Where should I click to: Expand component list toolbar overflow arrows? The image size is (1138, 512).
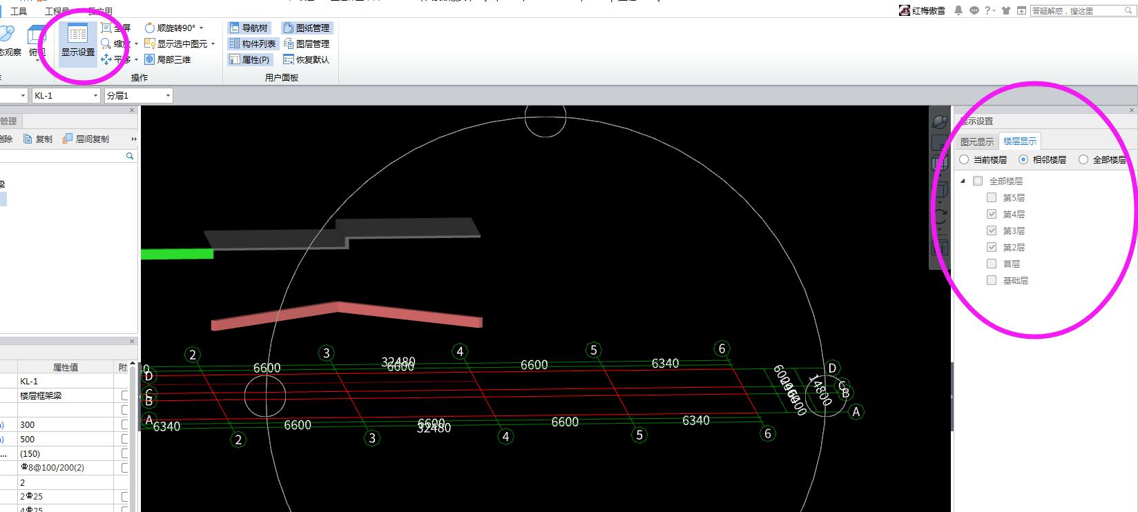(134, 139)
